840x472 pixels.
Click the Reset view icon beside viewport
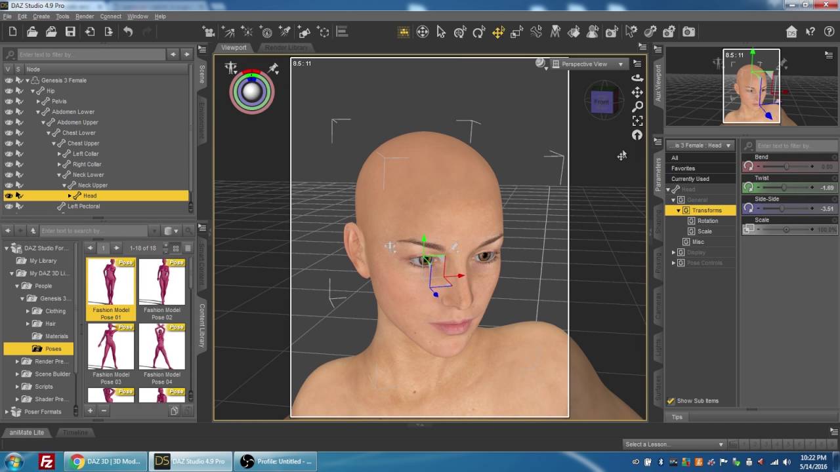click(x=637, y=135)
